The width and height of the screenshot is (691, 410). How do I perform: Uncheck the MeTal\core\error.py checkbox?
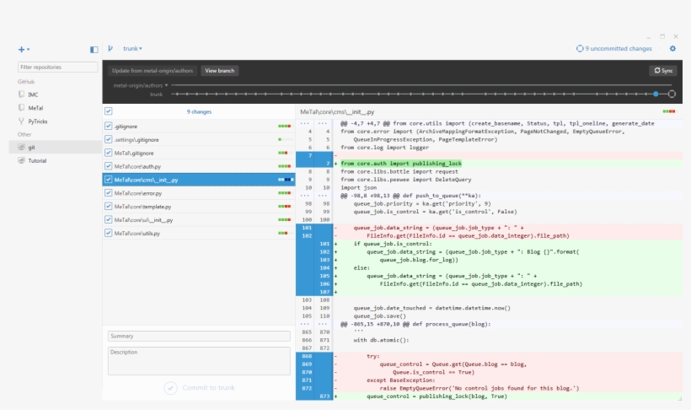point(109,193)
